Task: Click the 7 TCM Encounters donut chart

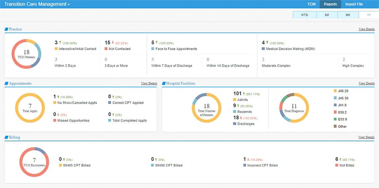Action: coord(34,162)
